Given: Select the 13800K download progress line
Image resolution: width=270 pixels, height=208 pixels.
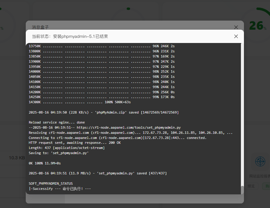Looking at the screenshot, I should coord(102,51).
